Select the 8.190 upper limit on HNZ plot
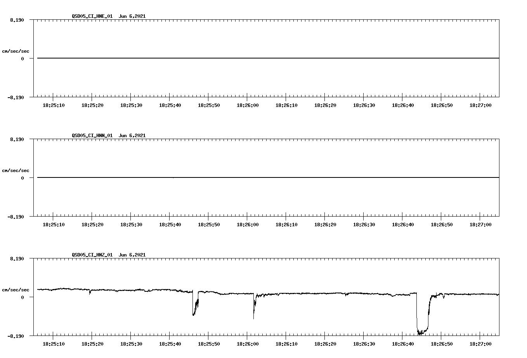This screenshot has height=358, width=527. click(x=17, y=258)
